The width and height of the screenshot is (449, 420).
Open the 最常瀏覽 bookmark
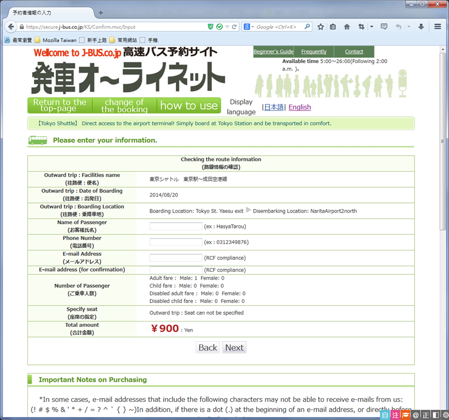click(19, 40)
